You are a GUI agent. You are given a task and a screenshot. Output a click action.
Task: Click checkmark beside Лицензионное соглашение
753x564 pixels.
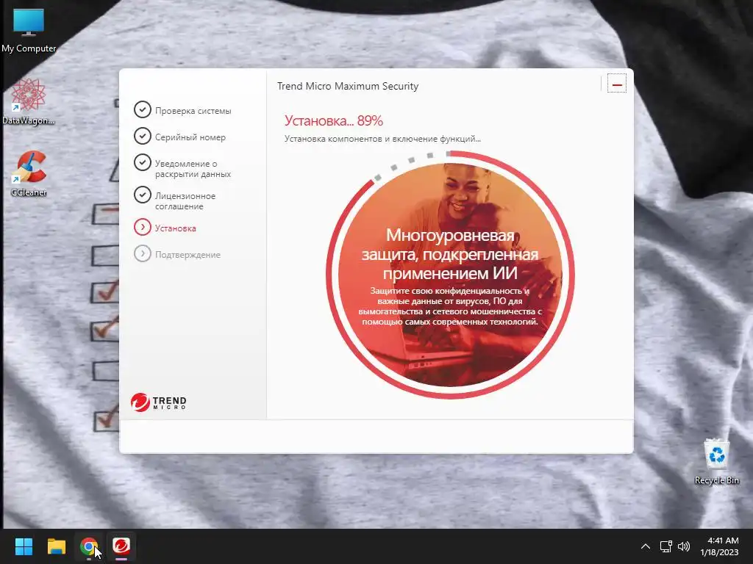pos(142,195)
